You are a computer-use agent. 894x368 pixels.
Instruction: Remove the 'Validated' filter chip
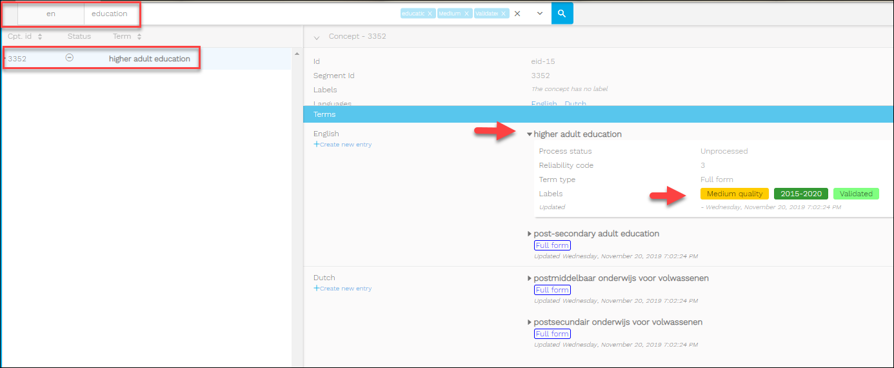pyautogui.click(x=504, y=14)
